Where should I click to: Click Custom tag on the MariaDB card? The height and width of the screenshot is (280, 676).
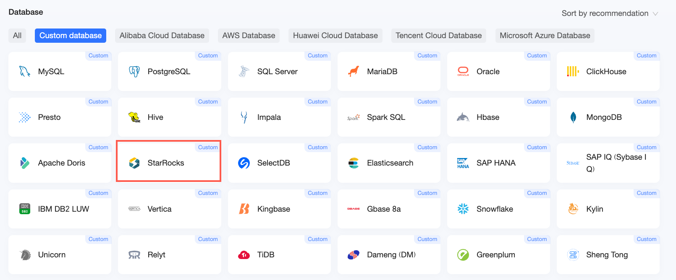(427, 56)
